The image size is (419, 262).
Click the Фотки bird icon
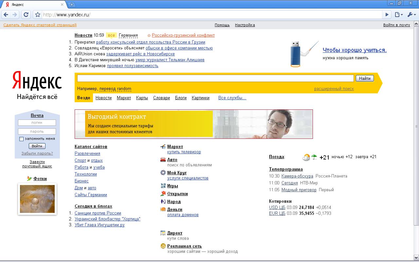(x=29, y=178)
